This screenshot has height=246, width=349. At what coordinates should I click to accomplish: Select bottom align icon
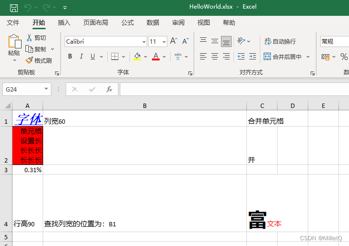(x=226, y=41)
